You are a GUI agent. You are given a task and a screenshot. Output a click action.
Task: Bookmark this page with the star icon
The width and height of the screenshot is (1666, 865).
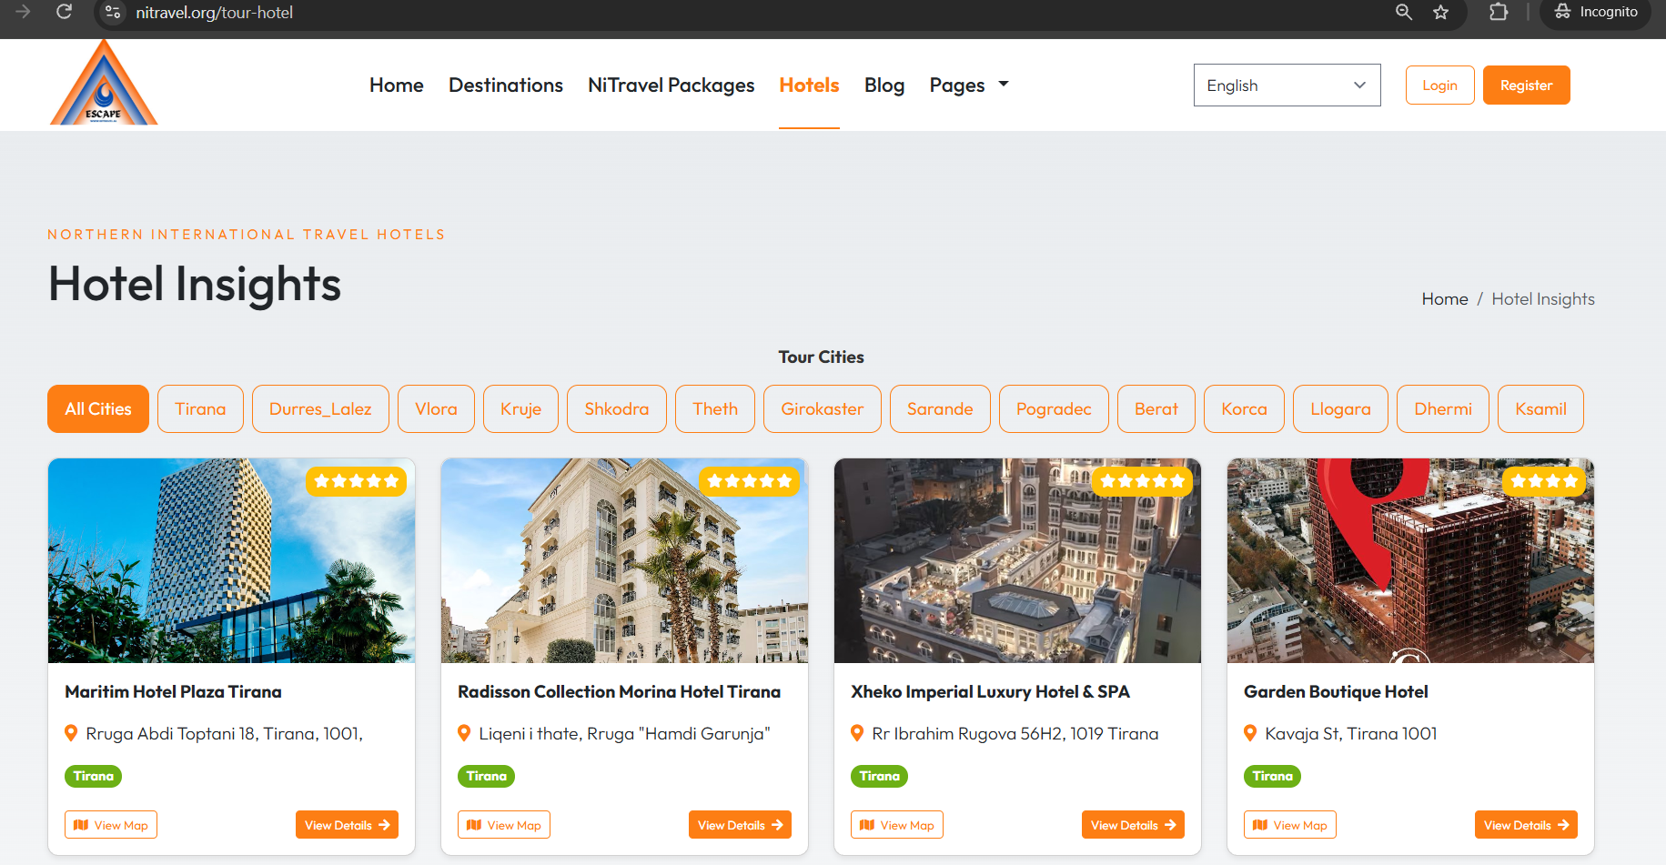[1440, 12]
